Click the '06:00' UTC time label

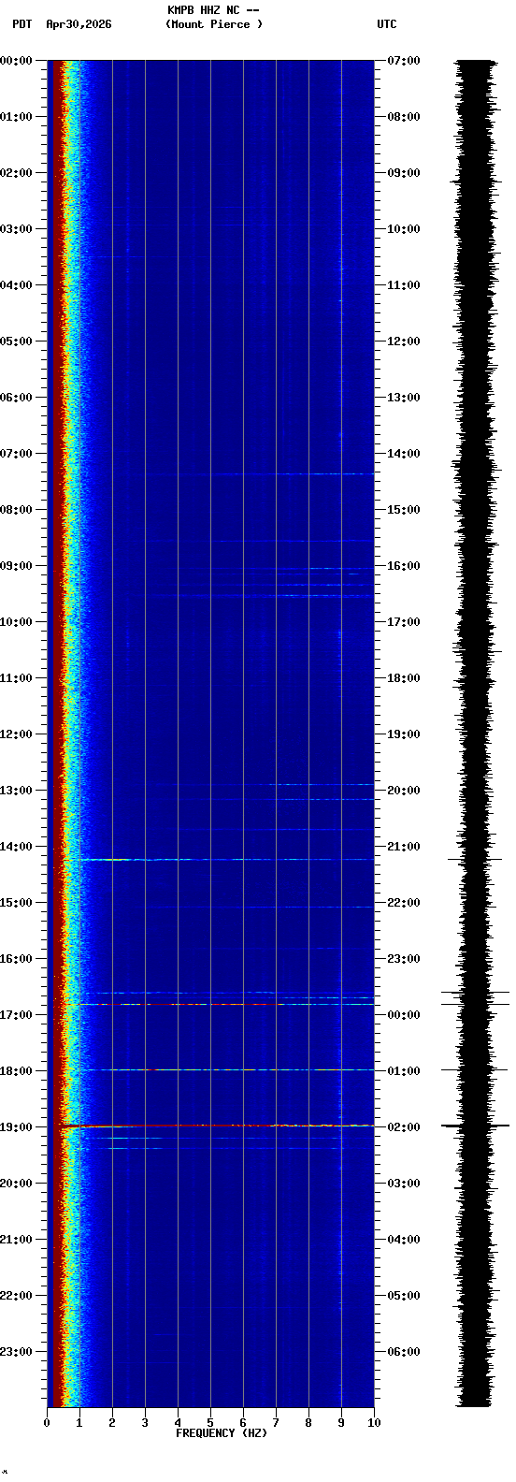[x=404, y=1352]
